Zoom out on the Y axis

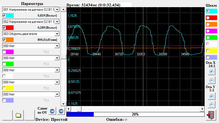tap(212, 105)
